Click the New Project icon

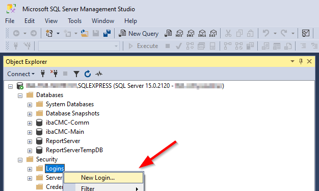(49, 33)
